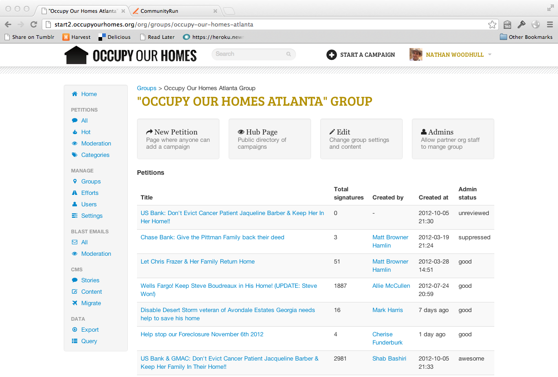Open Migrate in the CMS section
Viewport: 558px width, 377px height.
[91, 303]
